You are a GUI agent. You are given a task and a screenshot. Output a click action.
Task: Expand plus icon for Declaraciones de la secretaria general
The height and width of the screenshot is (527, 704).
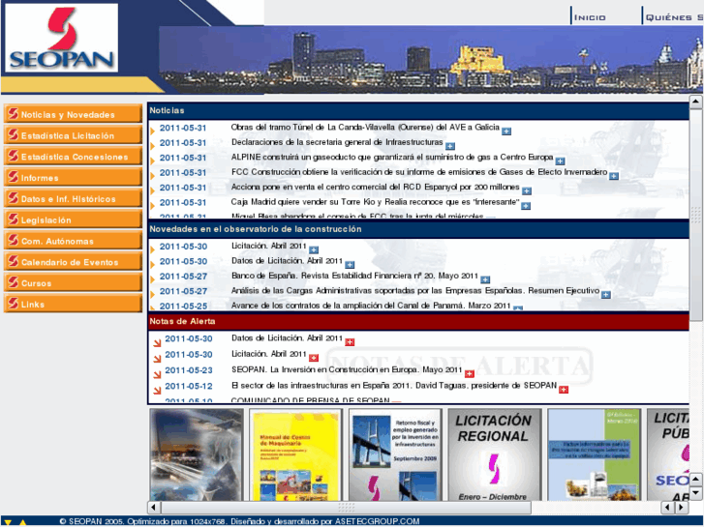pyautogui.click(x=450, y=146)
